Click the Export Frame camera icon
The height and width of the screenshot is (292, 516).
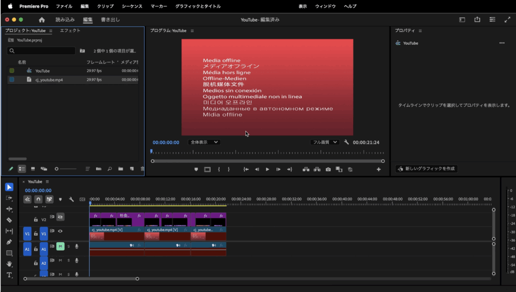328,170
